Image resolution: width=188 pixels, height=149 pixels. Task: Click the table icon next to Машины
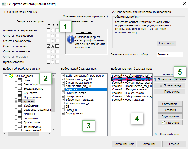coord(20,114)
